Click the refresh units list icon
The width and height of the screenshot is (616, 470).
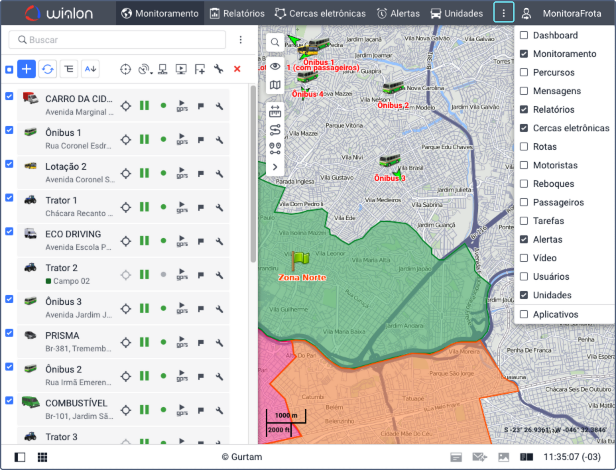click(47, 69)
